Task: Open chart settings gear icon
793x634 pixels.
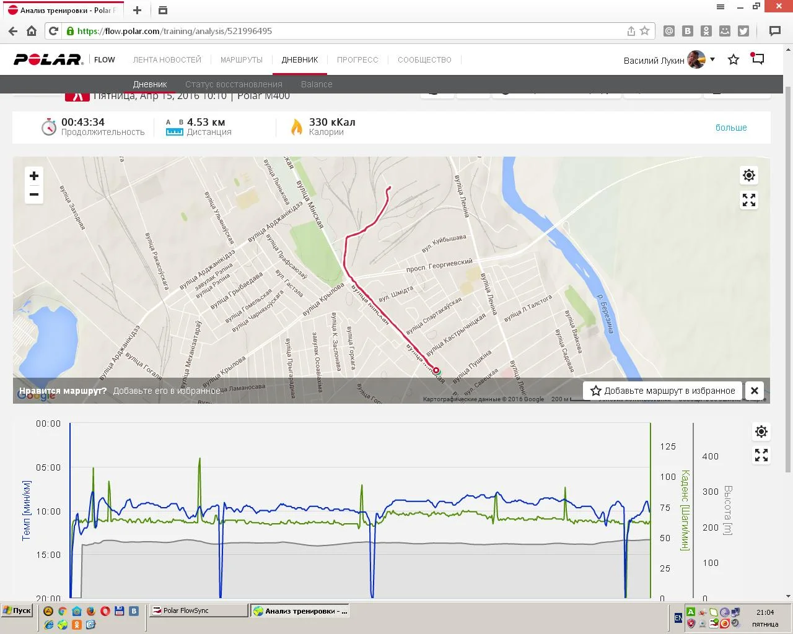Action: pos(761,432)
